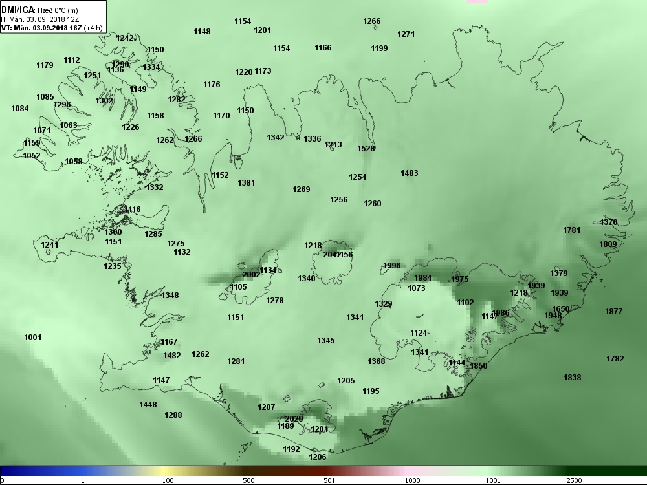Click the initialization time line 'IT: Mán. 03. 09. 2018 12Z'
647x485 pixels.
(40, 19)
